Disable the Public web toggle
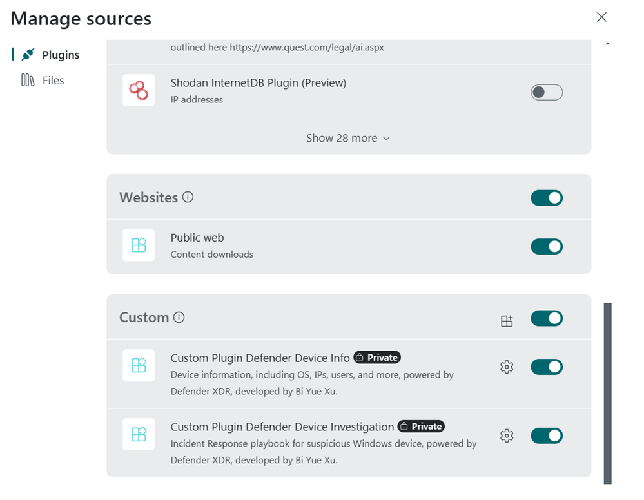This screenshot has width=644, height=500. (x=546, y=247)
